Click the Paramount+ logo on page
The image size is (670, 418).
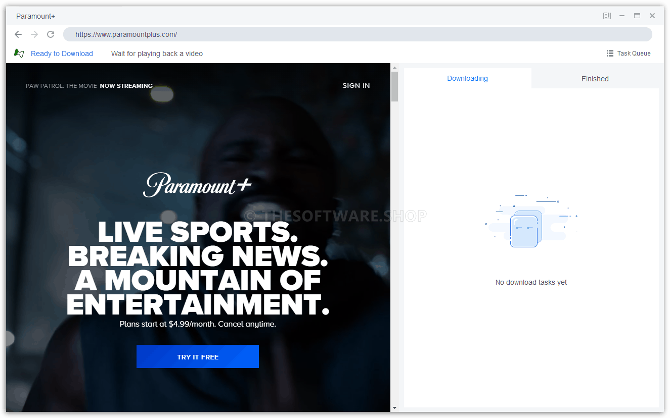(197, 185)
